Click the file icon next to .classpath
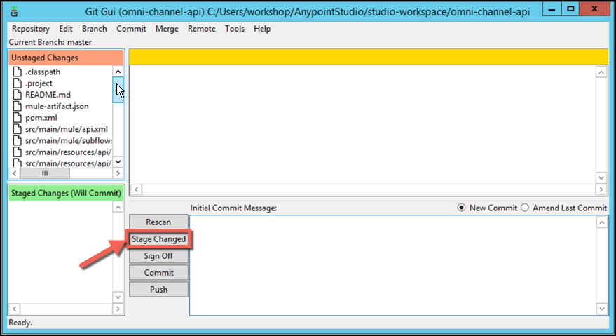Screen dimensions: 616x336 tap(18, 72)
